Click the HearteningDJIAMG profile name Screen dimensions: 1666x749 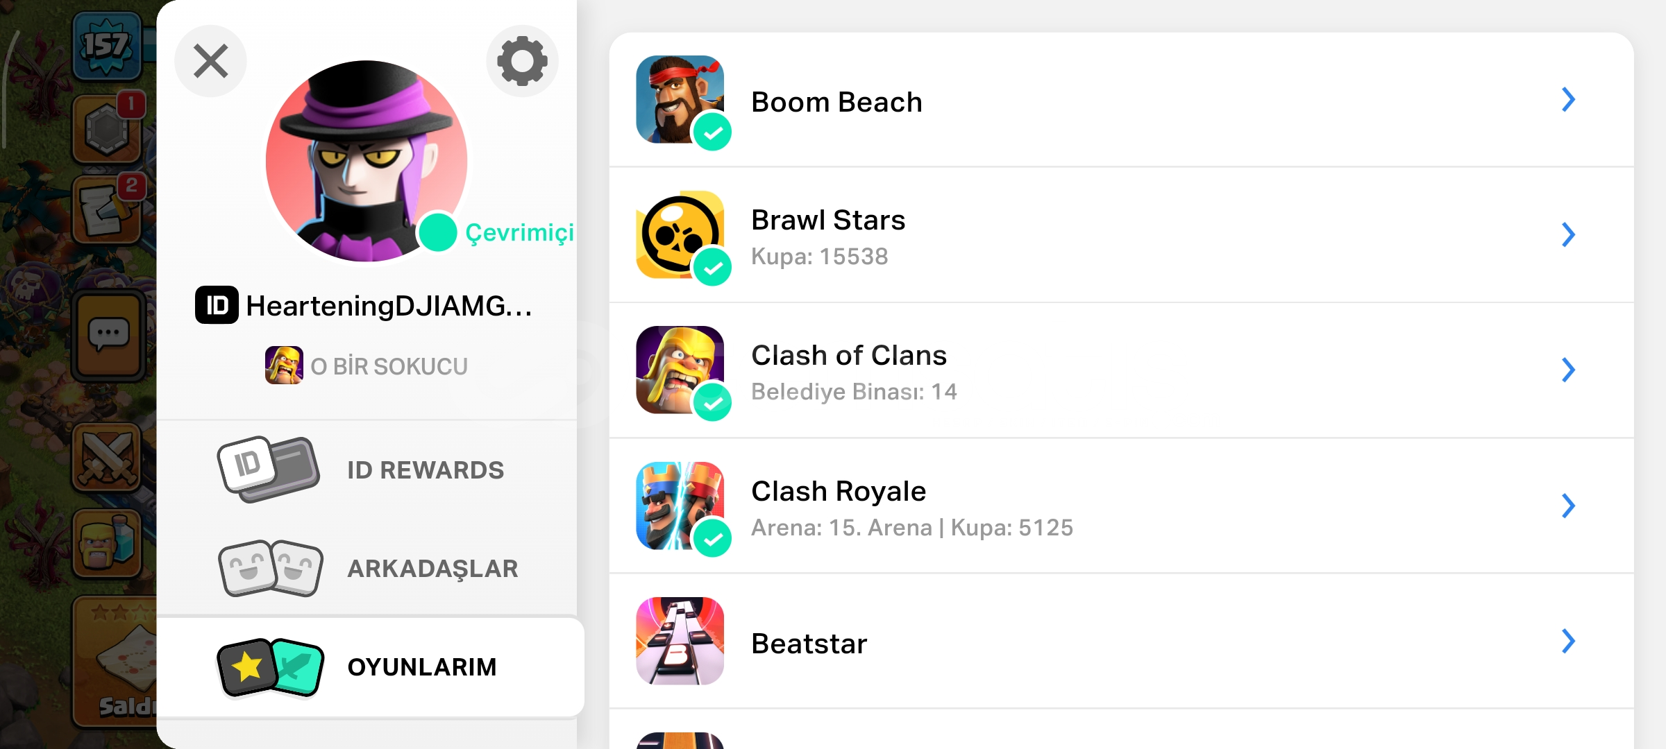(389, 306)
